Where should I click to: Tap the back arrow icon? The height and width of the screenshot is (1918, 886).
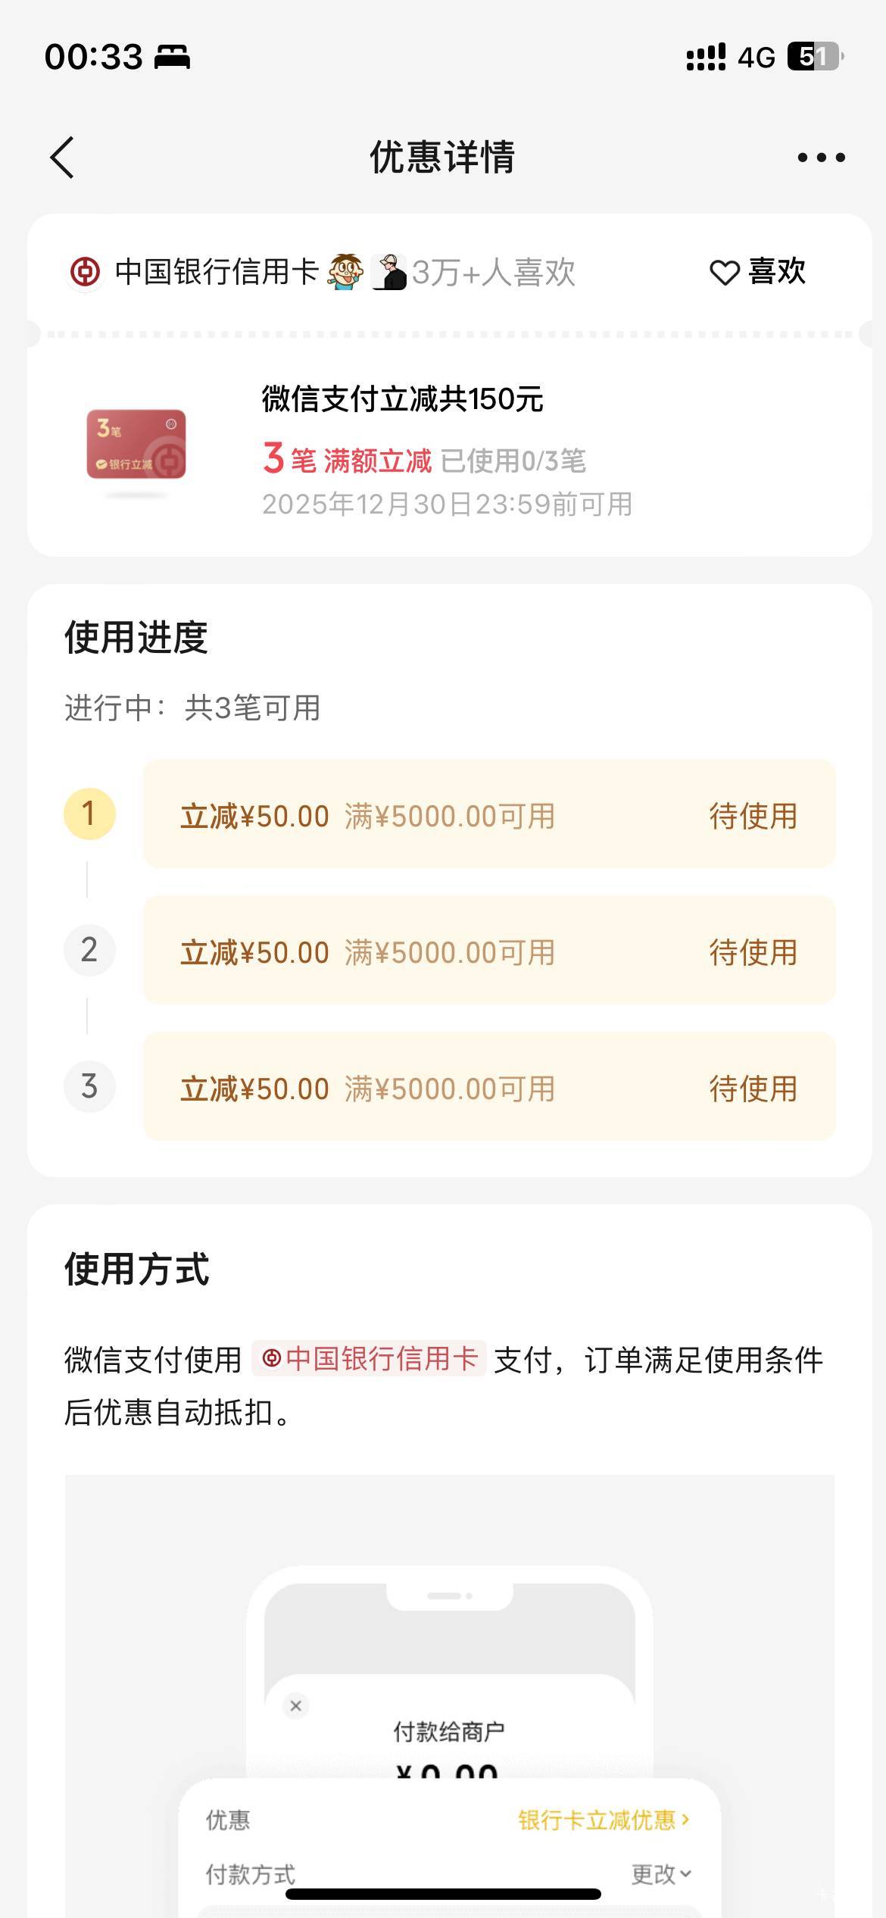pyautogui.click(x=63, y=158)
